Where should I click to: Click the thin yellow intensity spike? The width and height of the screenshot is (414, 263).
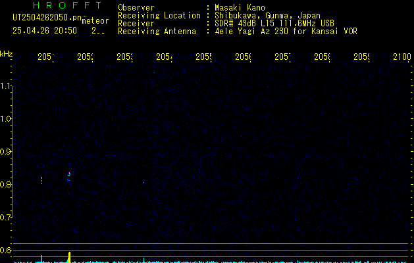[41, 259]
